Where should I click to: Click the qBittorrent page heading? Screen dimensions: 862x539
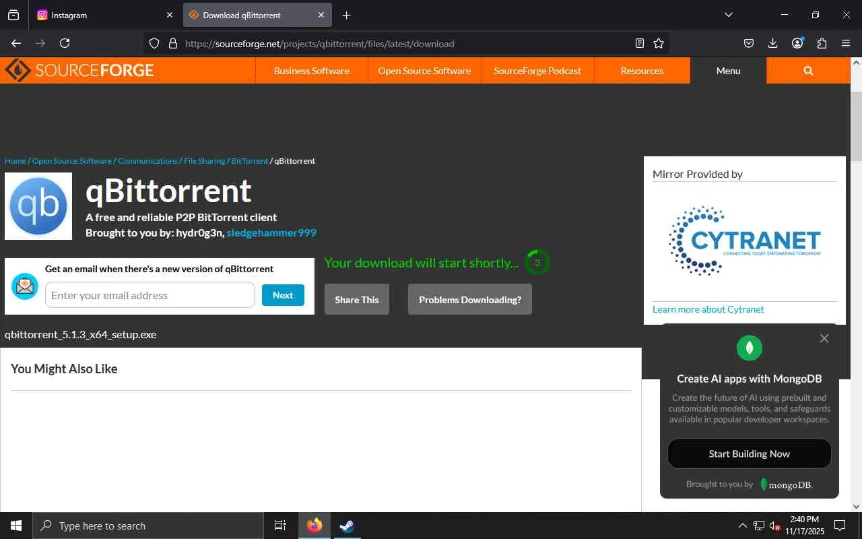[168, 191]
